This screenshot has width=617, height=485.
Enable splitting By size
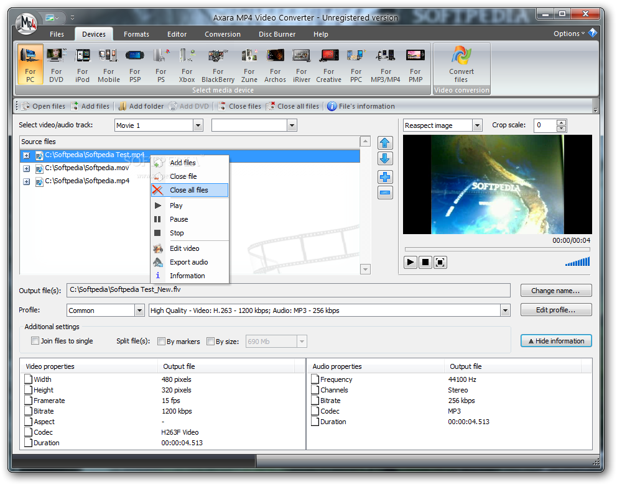(210, 341)
